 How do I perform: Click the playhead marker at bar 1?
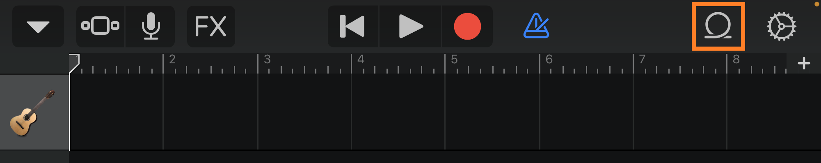click(x=74, y=63)
